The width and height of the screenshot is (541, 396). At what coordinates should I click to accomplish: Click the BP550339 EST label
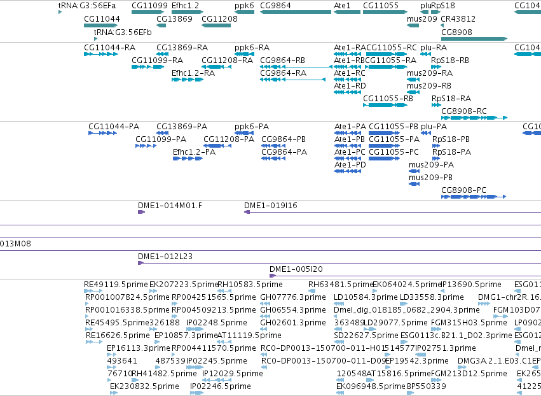pos(427,386)
